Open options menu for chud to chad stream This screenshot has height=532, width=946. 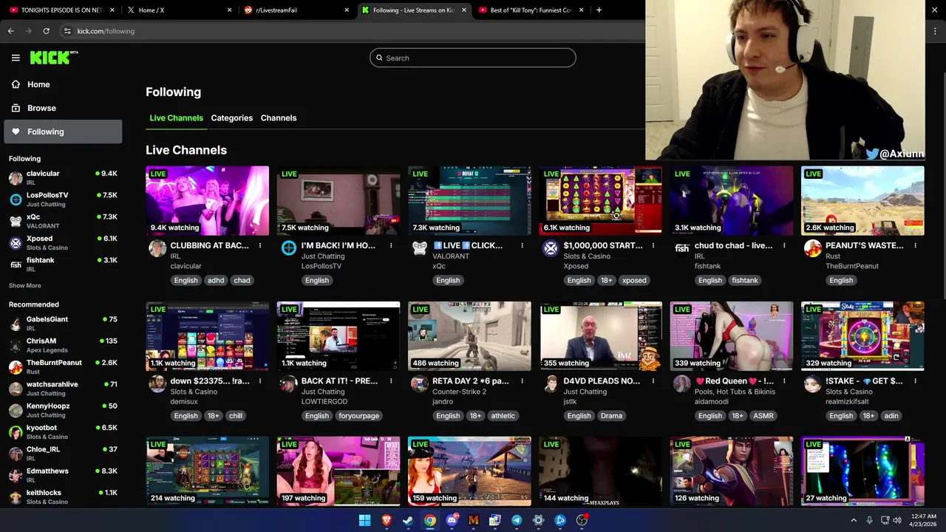click(784, 245)
